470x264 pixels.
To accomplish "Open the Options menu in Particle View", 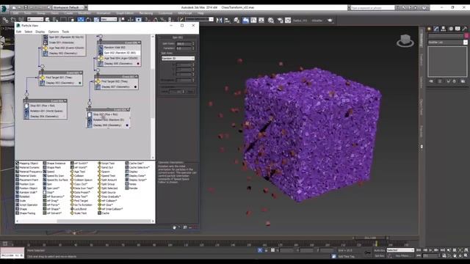I will (54, 32).
